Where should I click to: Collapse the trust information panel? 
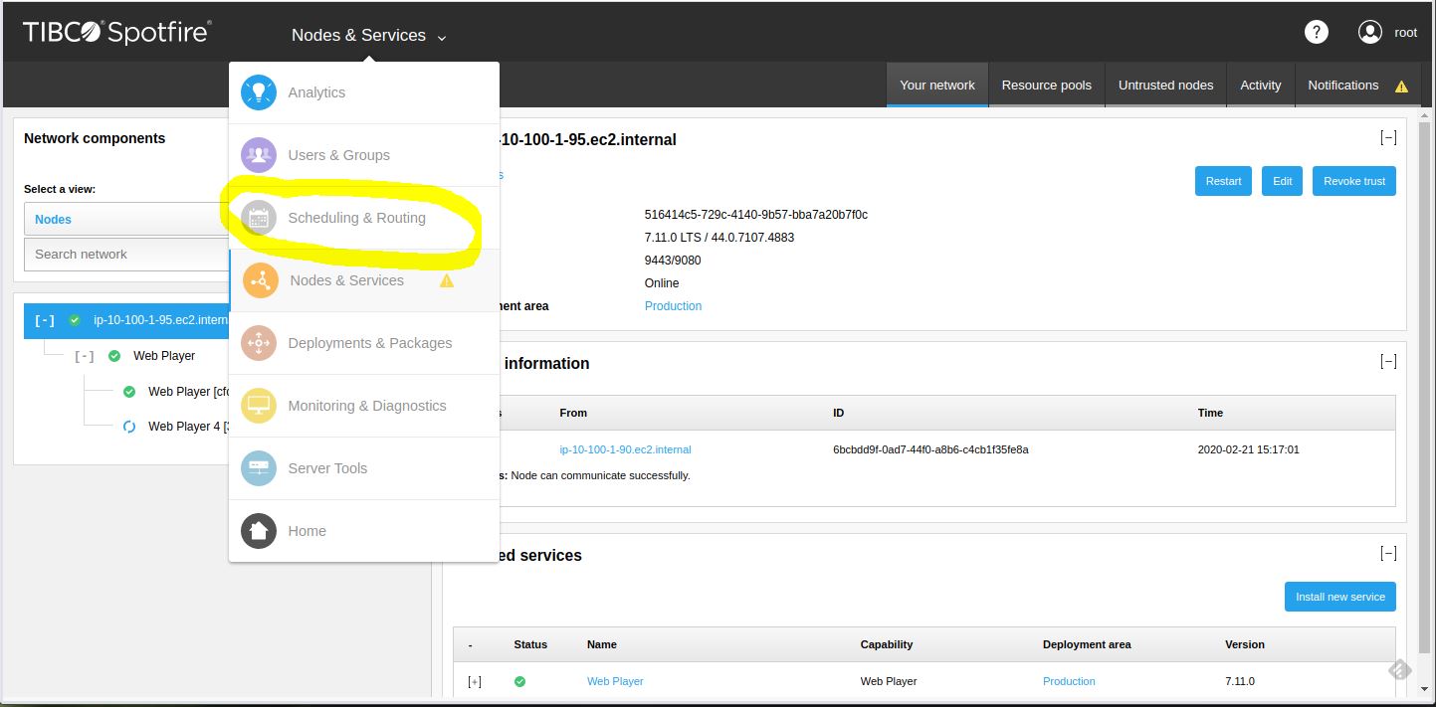[1388, 361]
